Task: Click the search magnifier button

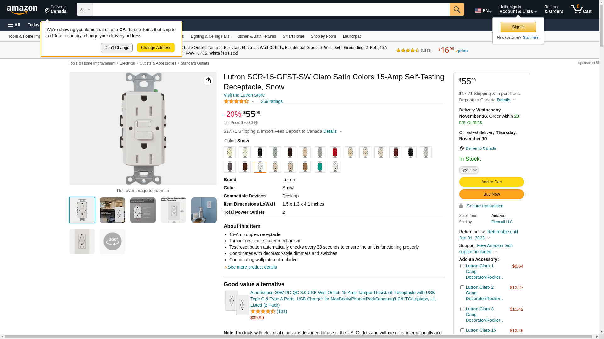Action: coord(456,9)
